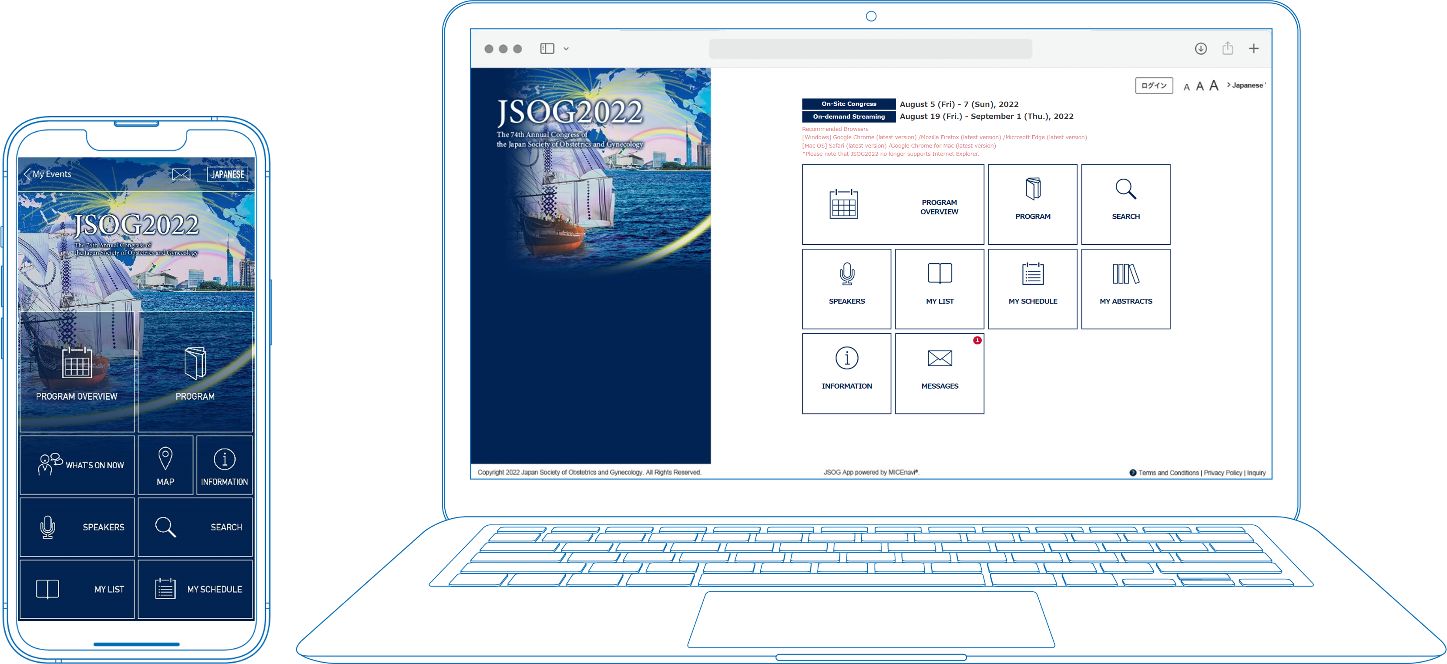Click the browser share icon
Viewport: 1447px width, 664px height.
[x=1227, y=48]
